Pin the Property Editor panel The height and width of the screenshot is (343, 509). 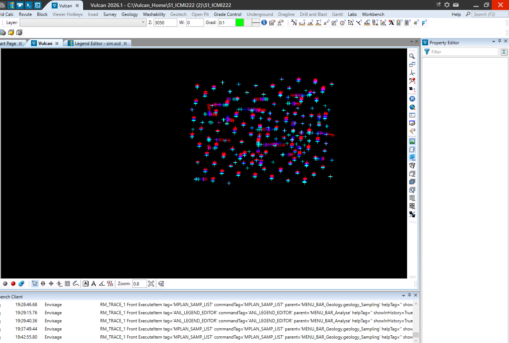click(500, 41)
